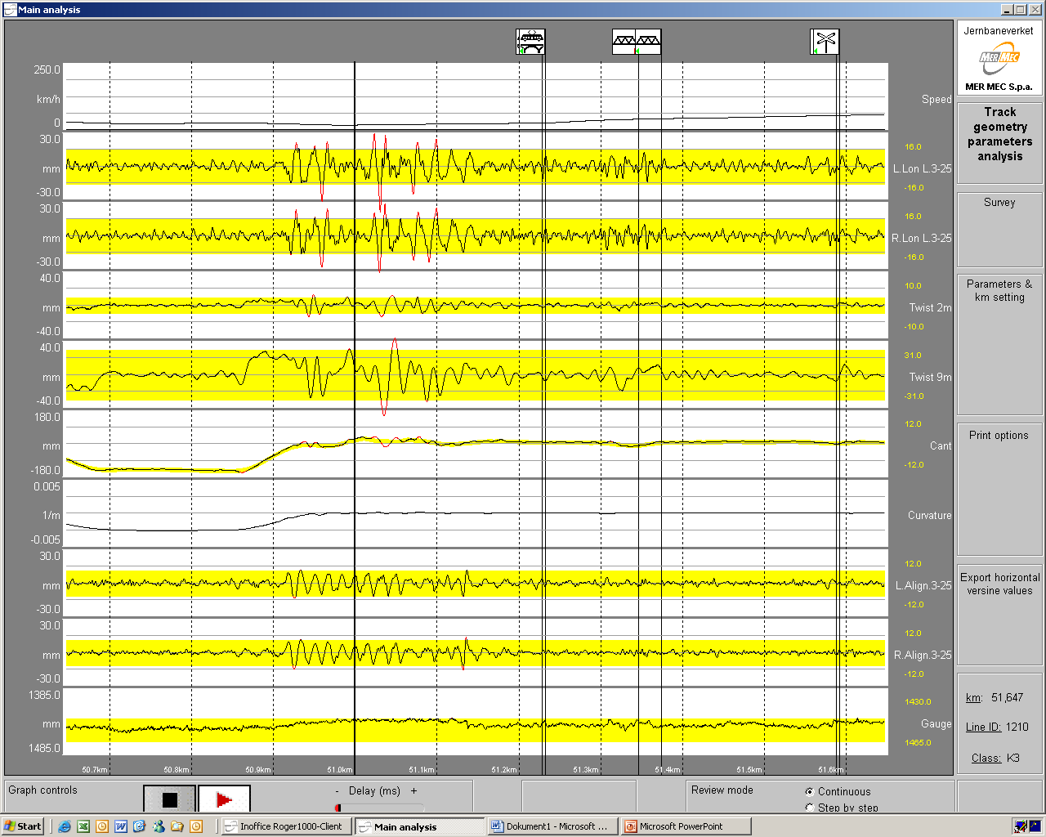The image size is (1046, 837).
Task: Switch to Inoffice Roger1000-Client taskbar window
Action: [x=286, y=826]
